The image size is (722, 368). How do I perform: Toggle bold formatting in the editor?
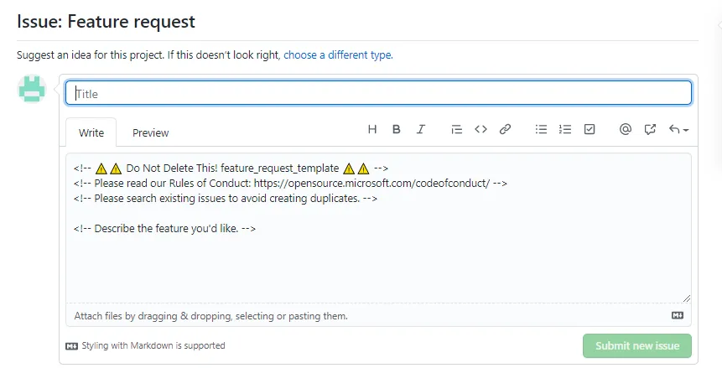coord(397,130)
